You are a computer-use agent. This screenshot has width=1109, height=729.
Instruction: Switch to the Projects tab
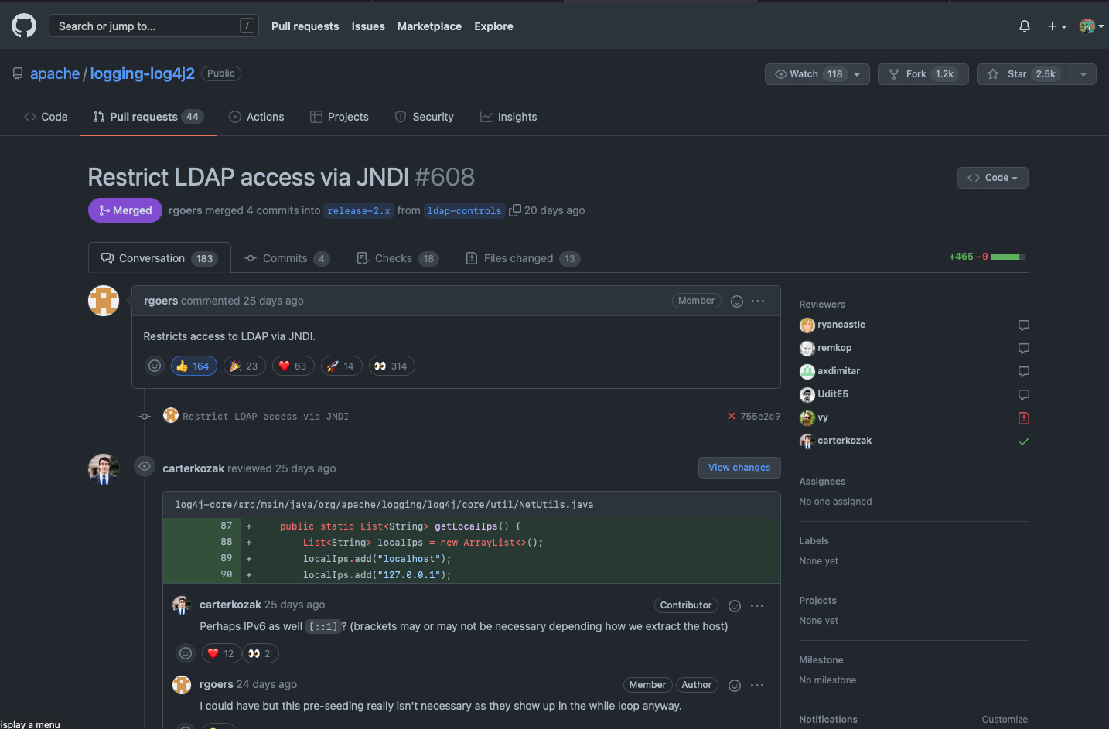click(x=340, y=117)
